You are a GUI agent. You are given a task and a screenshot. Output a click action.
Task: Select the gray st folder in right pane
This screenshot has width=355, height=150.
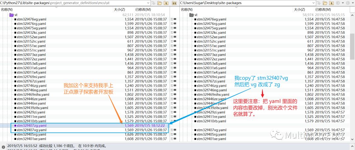click(x=193, y=15)
